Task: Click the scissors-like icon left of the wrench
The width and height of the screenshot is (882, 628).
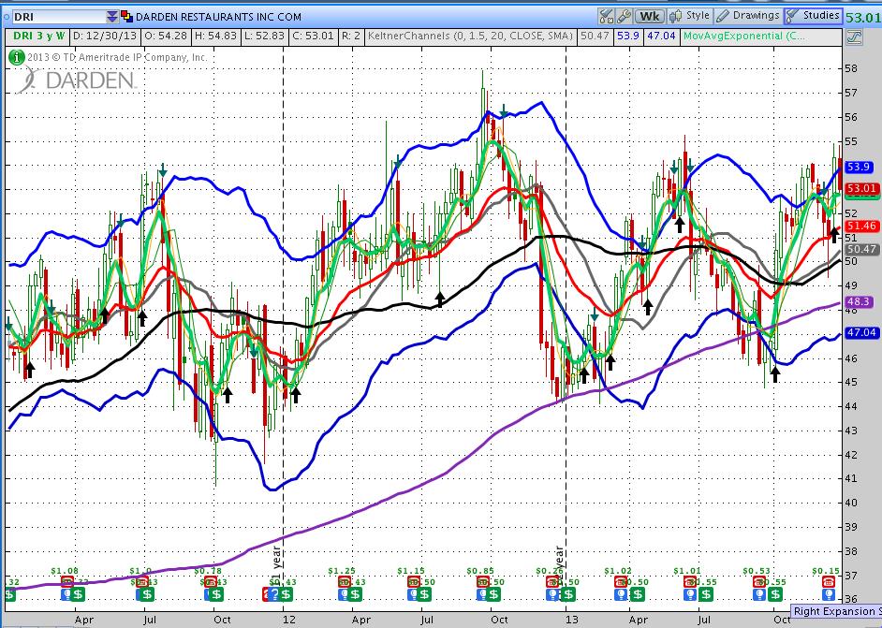Action: tap(607, 16)
